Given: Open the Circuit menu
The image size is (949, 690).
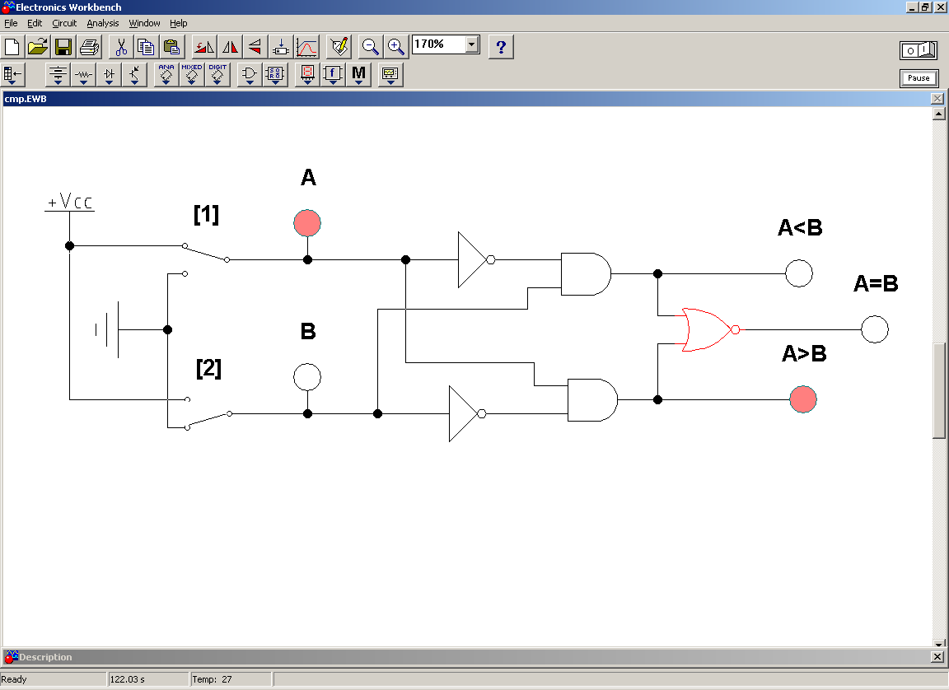Looking at the screenshot, I should coord(64,23).
